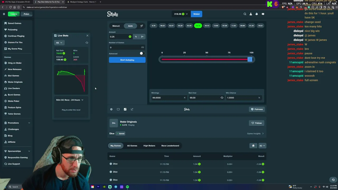Open the My Games tab
The width and height of the screenshot is (338, 190).
point(116,146)
